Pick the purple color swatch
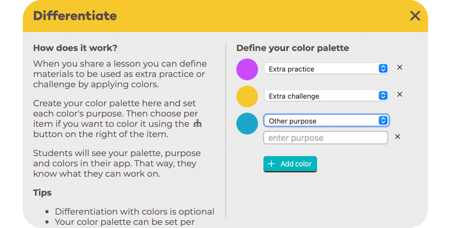Image resolution: width=456 pixels, height=228 pixels. tap(247, 69)
